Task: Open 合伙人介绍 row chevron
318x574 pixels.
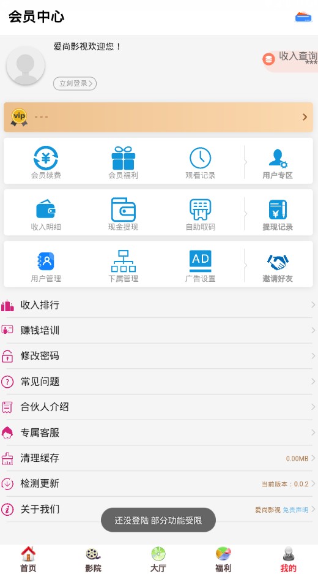Action: pos(313,407)
